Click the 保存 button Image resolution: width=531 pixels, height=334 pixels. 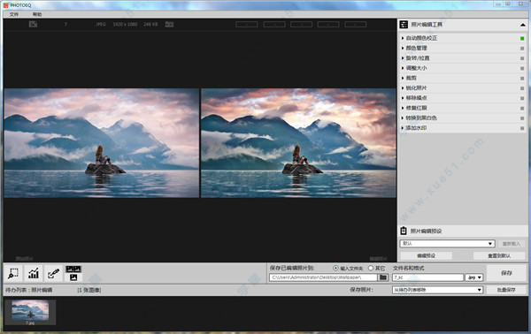[x=506, y=273]
